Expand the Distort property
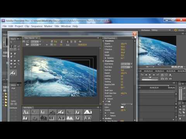This screenshot has height=139, width=186. pos(105,99)
